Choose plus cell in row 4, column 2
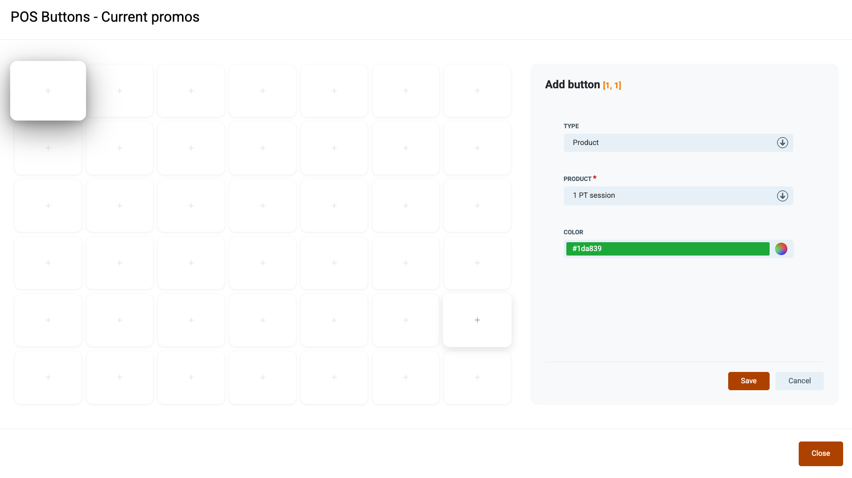The height and width of the screenshot is (478, 852). [120, 263]
